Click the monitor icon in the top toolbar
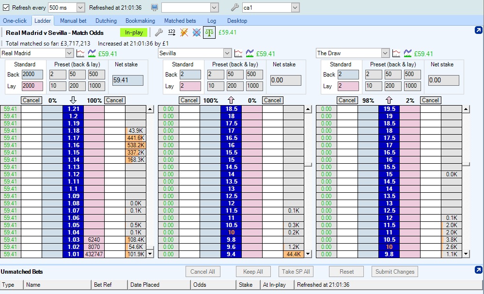484x294 pixels. coord(155,7)
